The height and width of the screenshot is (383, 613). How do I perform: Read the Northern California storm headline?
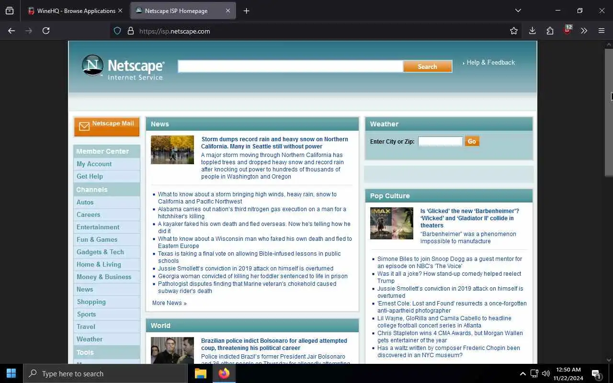[274, 143]
